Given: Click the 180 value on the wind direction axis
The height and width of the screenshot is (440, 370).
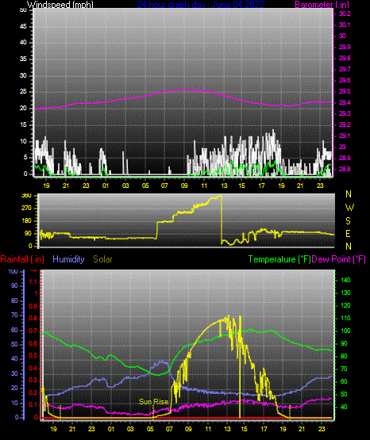Looking at the screenshot, I should (26, 221).
